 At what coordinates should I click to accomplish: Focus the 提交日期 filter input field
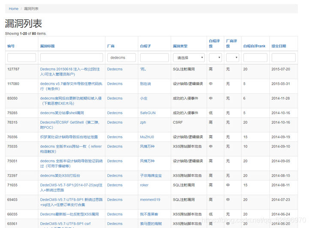click(283, 58)
